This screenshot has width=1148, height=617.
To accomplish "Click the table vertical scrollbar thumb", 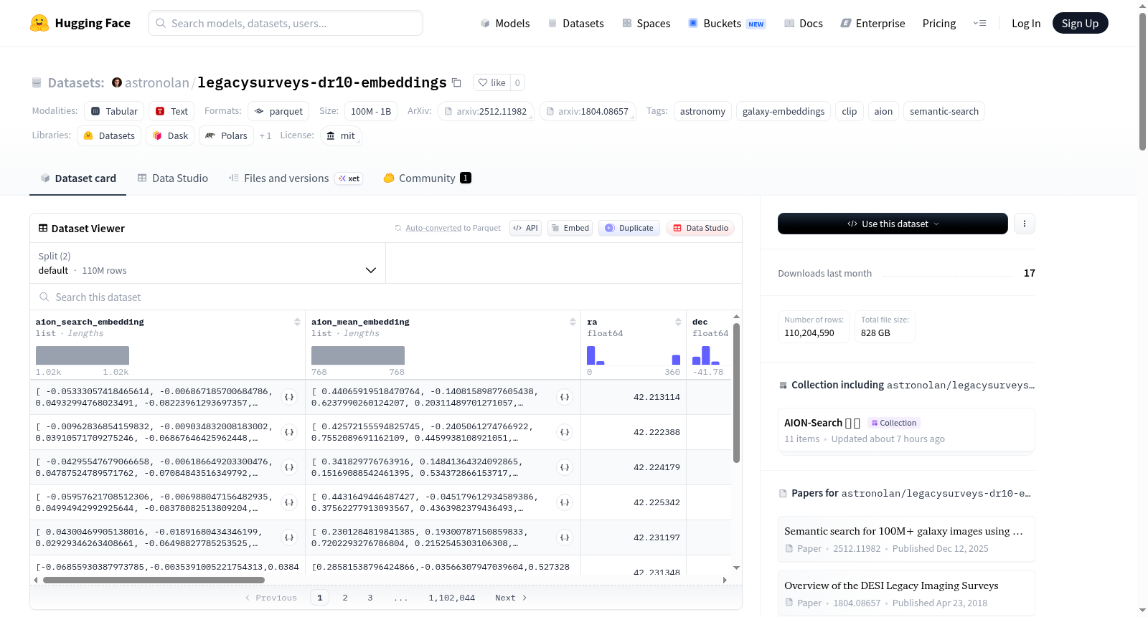I will [x=736, y=393].
